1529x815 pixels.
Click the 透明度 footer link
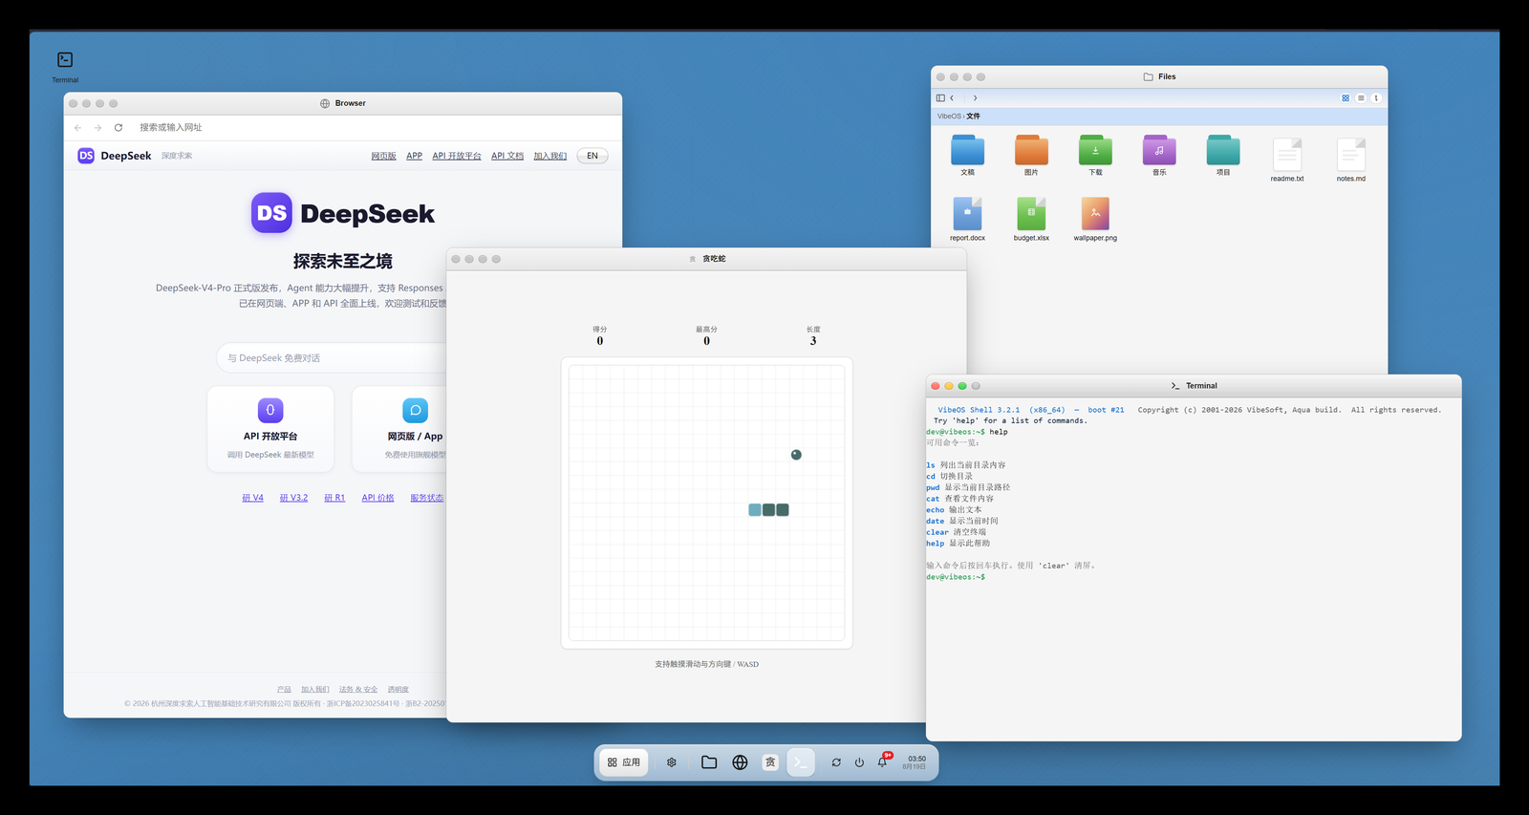tap(398, 690)
